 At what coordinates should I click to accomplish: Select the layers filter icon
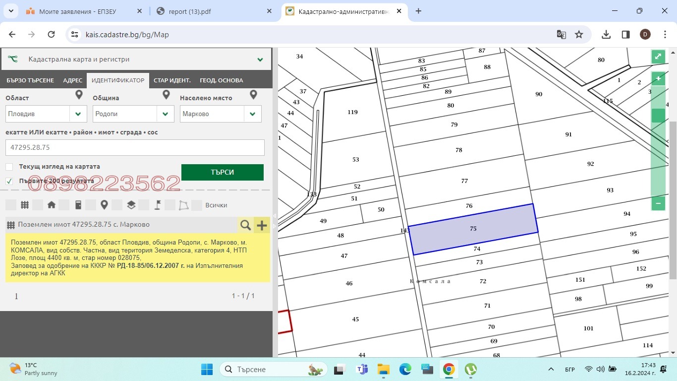pyautogui.click(x=130, y=204)
